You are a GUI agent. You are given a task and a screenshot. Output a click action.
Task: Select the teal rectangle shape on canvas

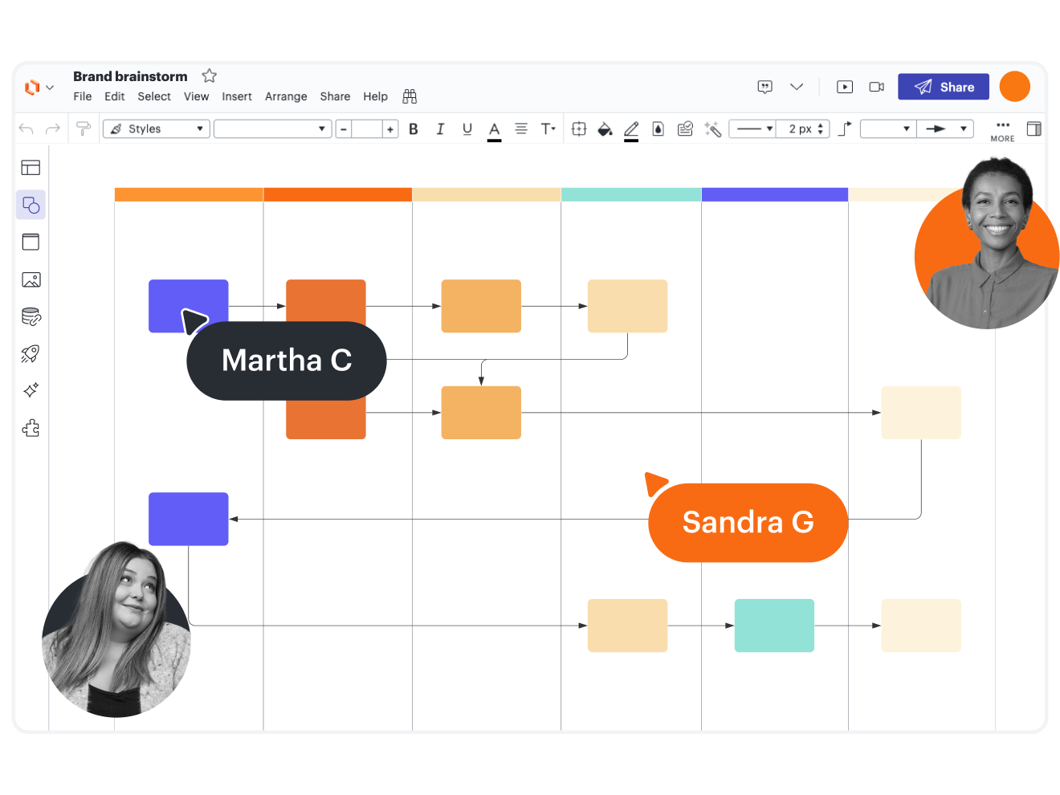[774, 625]
